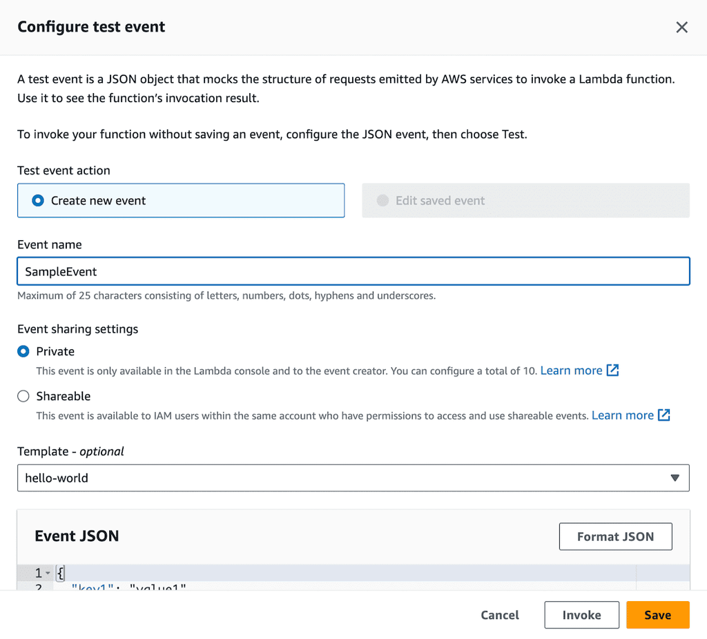The image size is (707, 639).
Task: Open the hello-world template dropdown
Action: 345,478
